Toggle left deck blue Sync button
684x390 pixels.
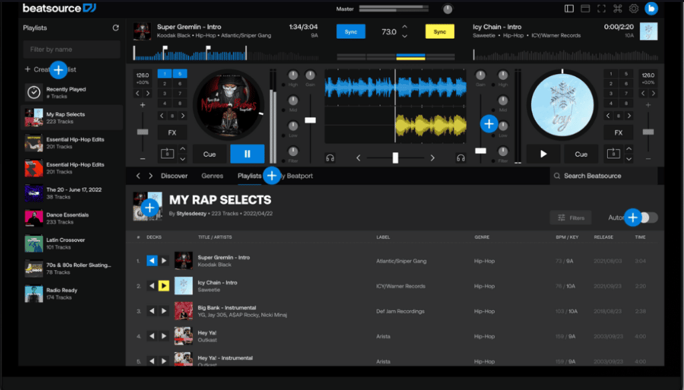click(351, 32)
